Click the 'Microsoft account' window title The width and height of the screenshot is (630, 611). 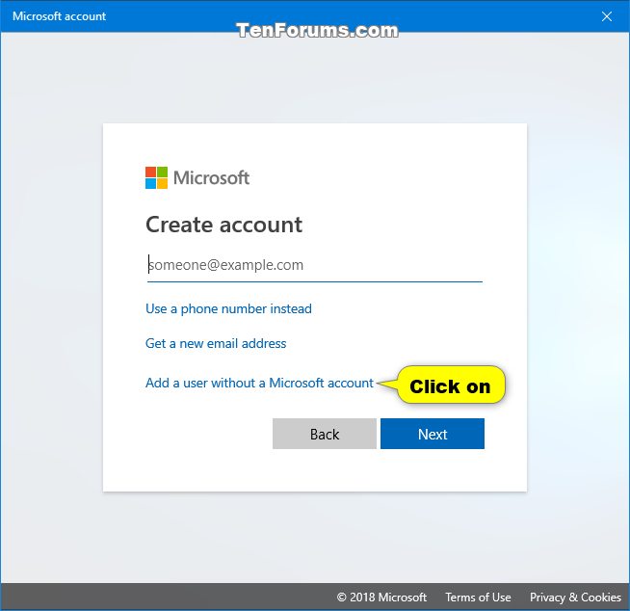(59, 16)
